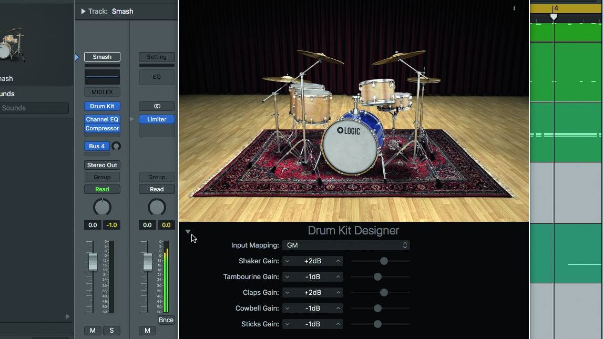The height and width of the screenshot is (339, 603).
Task: Change the Read automation mode on output strip
Action: 157,189
